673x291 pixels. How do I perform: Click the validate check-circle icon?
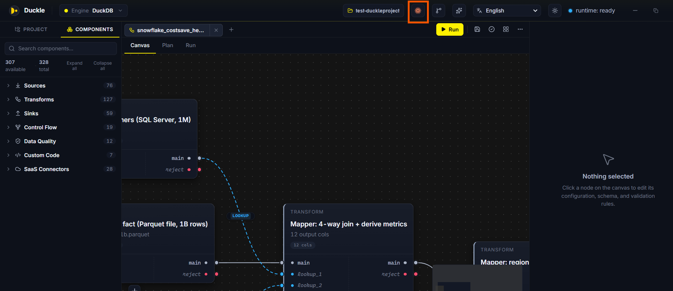tap(492, 29)
